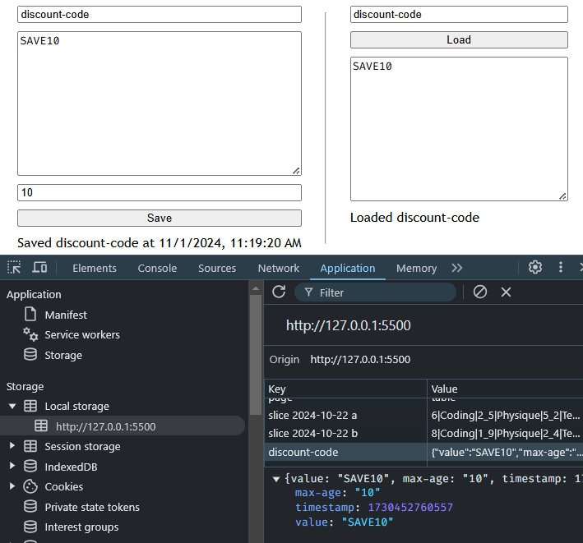Screen dimensions: 583x543
Task: Clear all storage entries icon
Action: 480,292
